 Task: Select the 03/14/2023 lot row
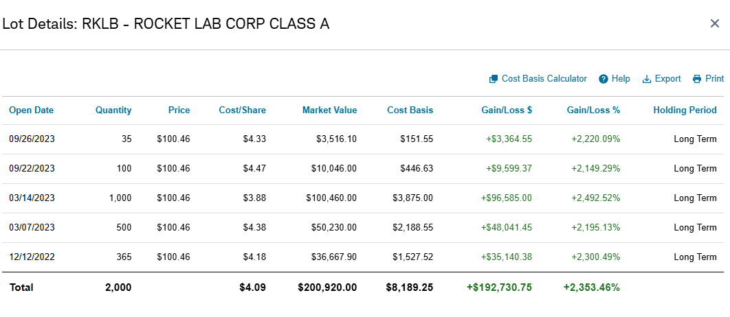click(x=363, y=198)
